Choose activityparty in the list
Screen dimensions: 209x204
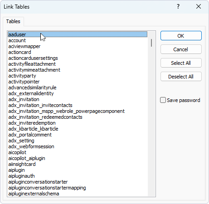point(78,76)
